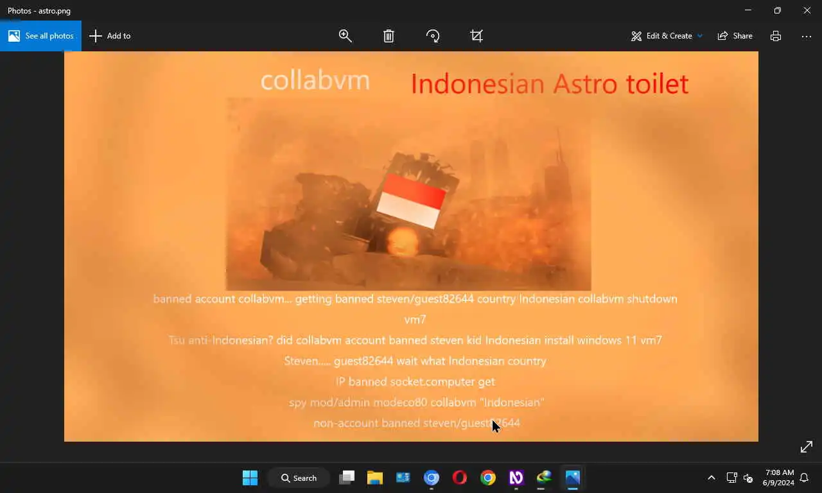Enter fullscreen with the diagonal arrows icon
822x493 pixels.
click(x=807, y=447)
